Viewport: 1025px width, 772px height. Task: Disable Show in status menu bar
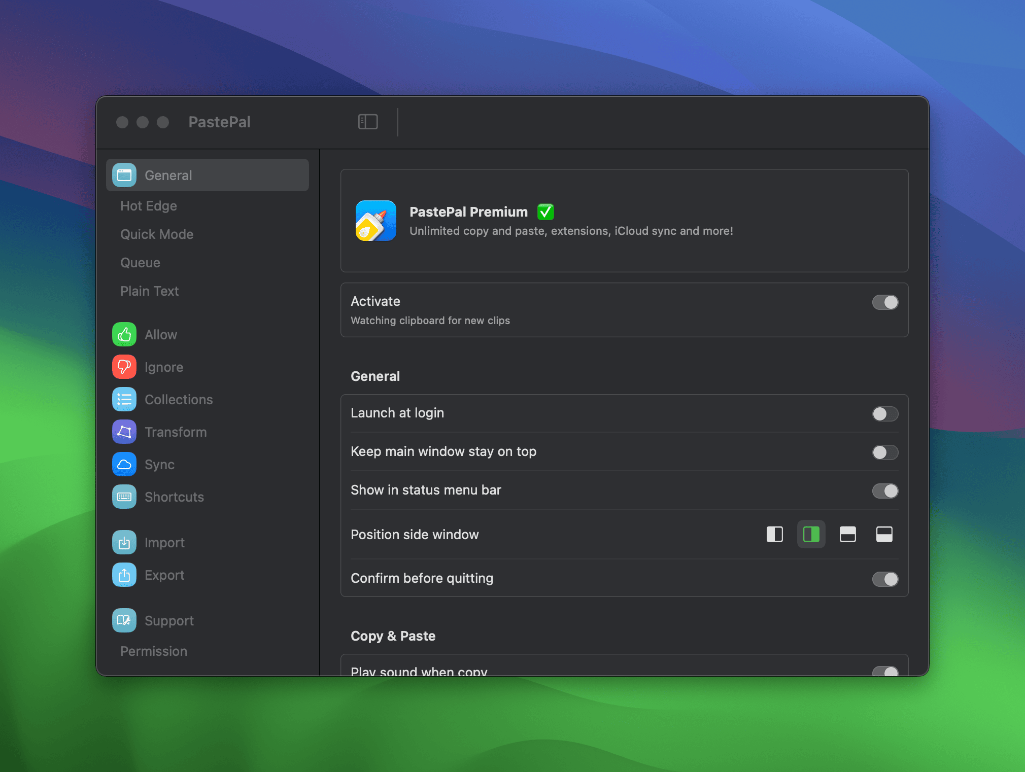click(x=885, y=491)
